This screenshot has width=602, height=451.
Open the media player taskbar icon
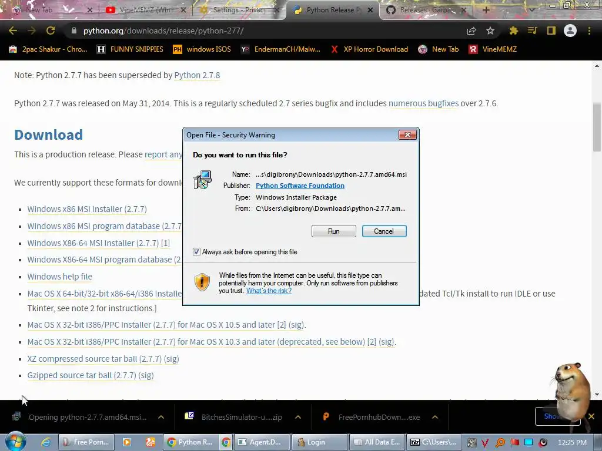coord(126,442)
